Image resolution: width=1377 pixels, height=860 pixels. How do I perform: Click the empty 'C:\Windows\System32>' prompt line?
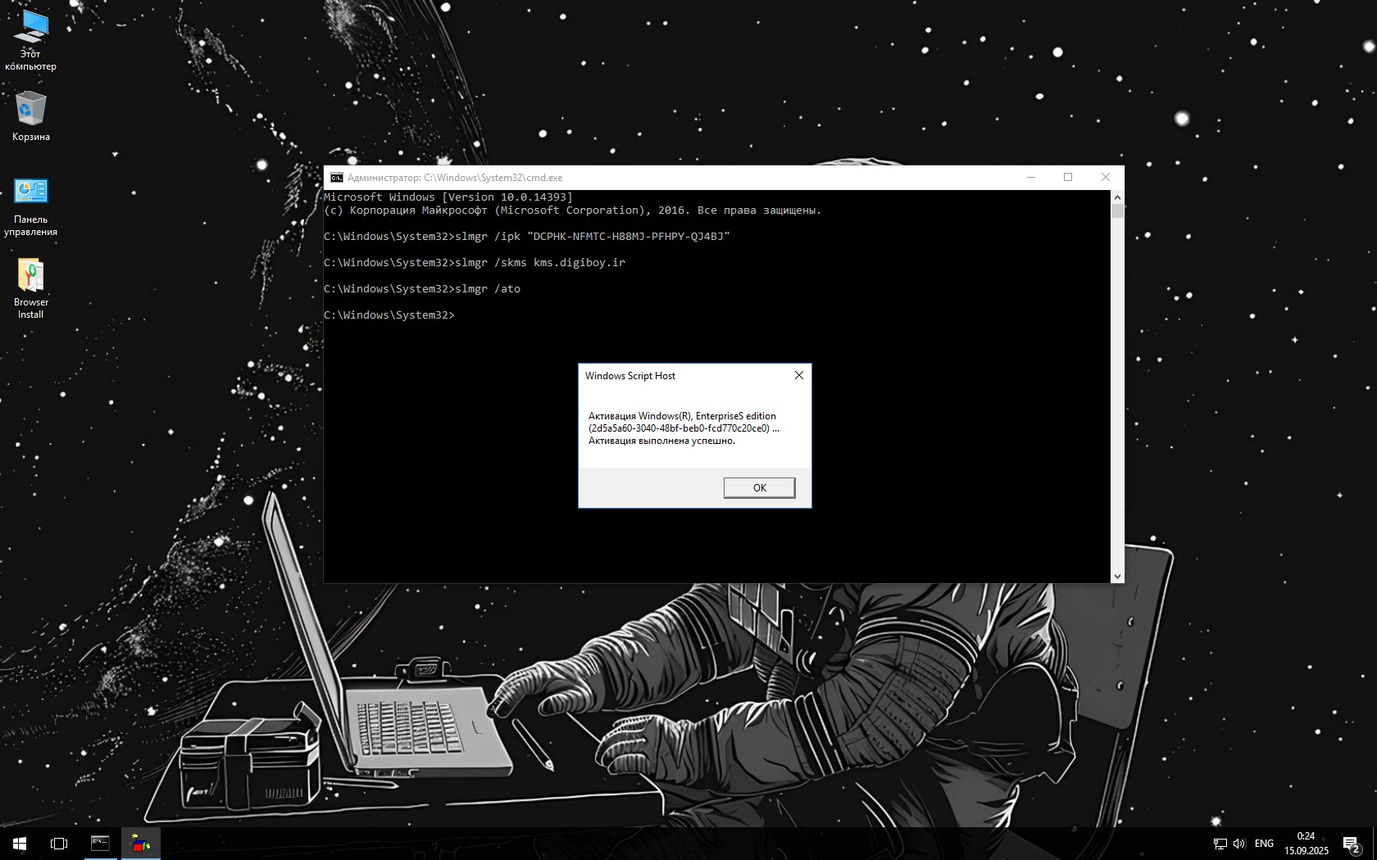point(389,315)
